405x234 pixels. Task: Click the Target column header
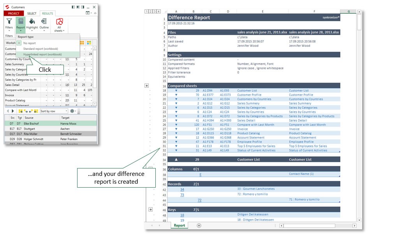point(78,118)
